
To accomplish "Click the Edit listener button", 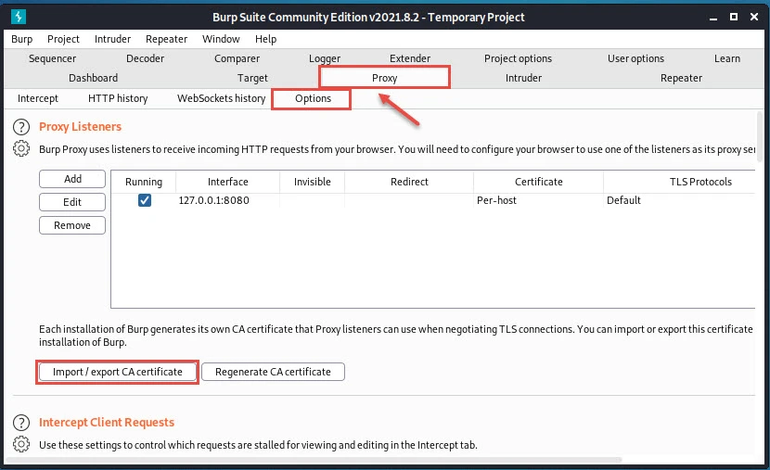I will 72,202.
